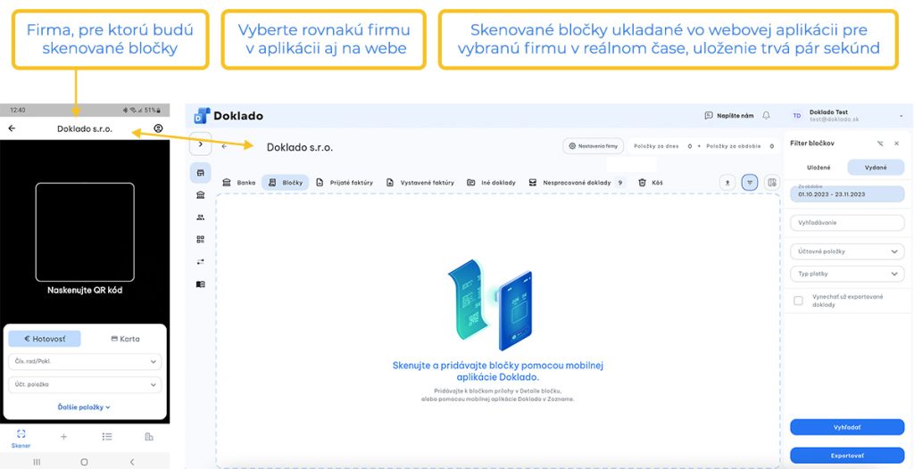Tap the Android recent apps button
The height and width of the screenshot is (469, 914).
(x=37, y=462)
